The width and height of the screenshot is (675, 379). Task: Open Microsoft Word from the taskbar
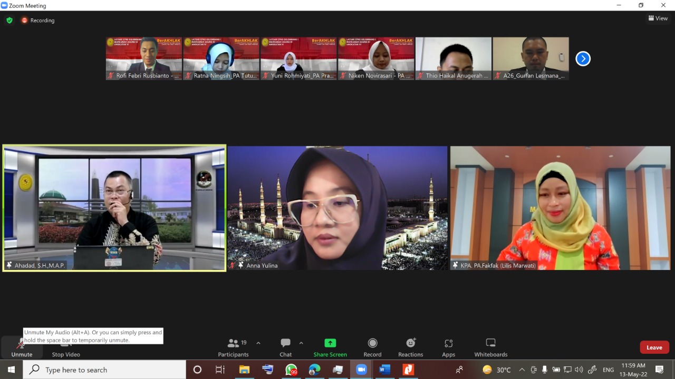pos(384,370)
